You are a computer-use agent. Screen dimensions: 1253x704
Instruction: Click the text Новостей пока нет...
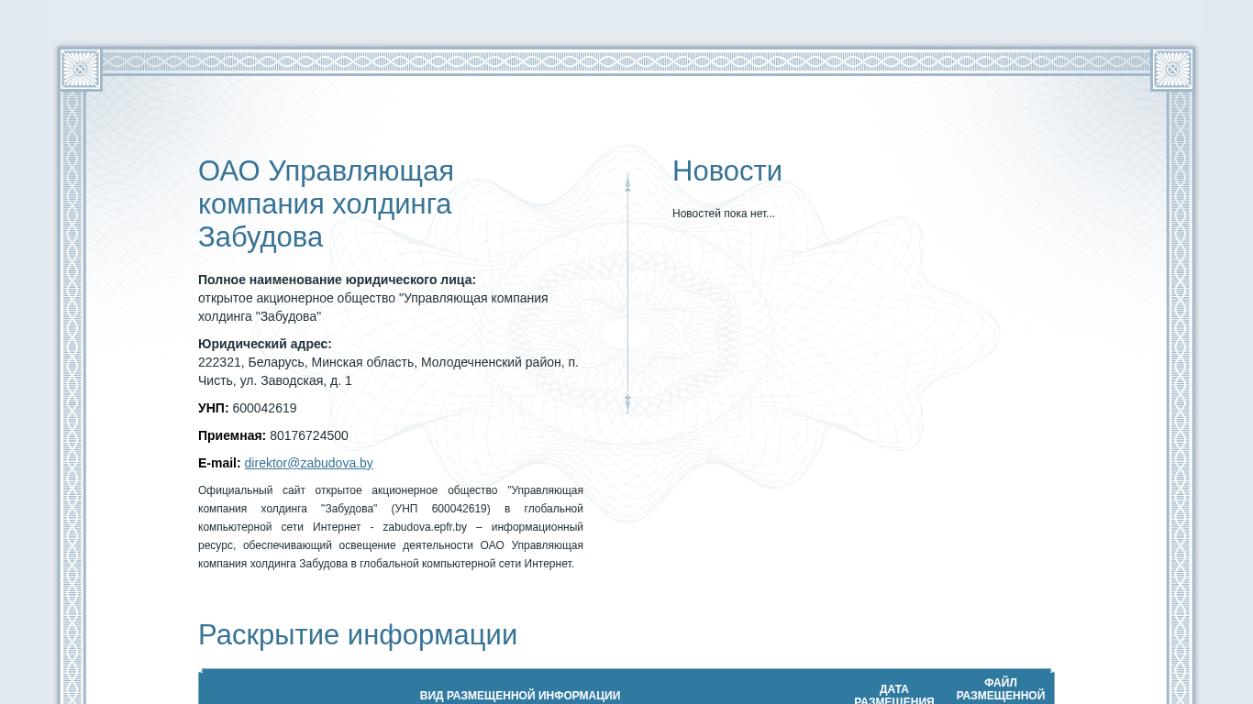tap(724, 214)
